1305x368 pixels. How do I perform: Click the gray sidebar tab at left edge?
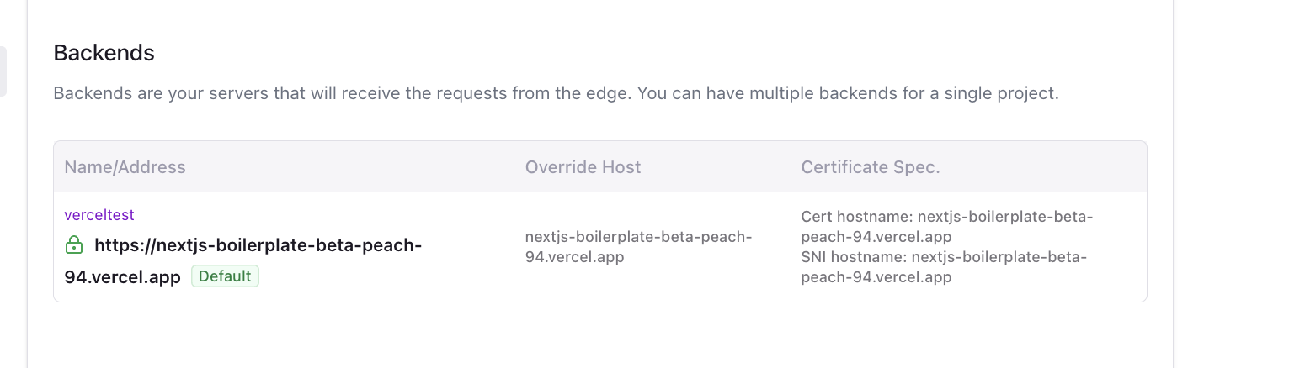3,71
